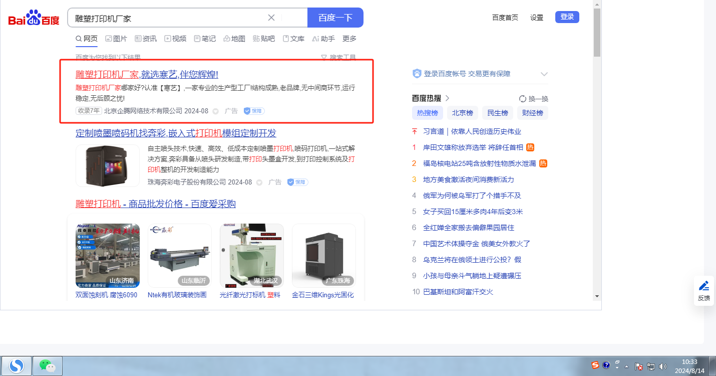Viewport: 716px width, 376px height.
Task: Open the 山东临沂 product image
Action: (x=180, y=256)
